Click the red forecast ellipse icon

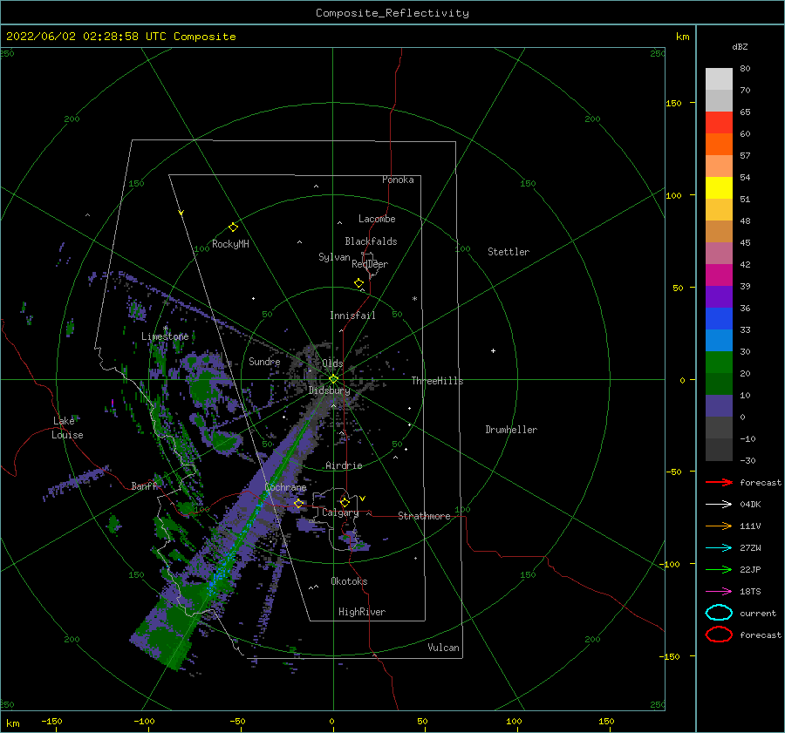tap(719, 635)
